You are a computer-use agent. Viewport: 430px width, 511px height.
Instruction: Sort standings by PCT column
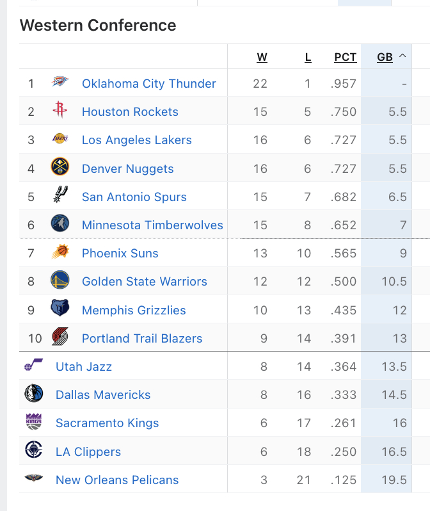click(346, 57)
